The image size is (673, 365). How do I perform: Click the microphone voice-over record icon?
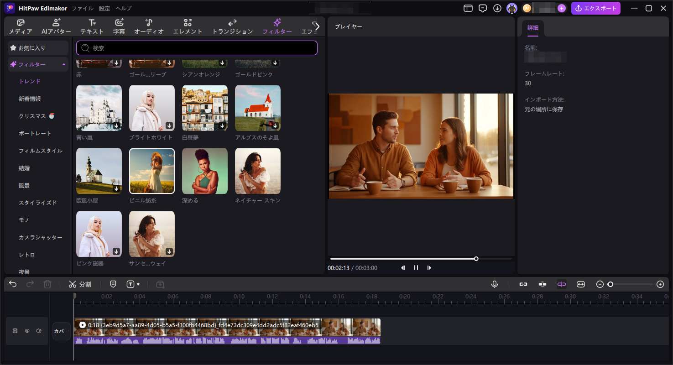click(494, 284)
